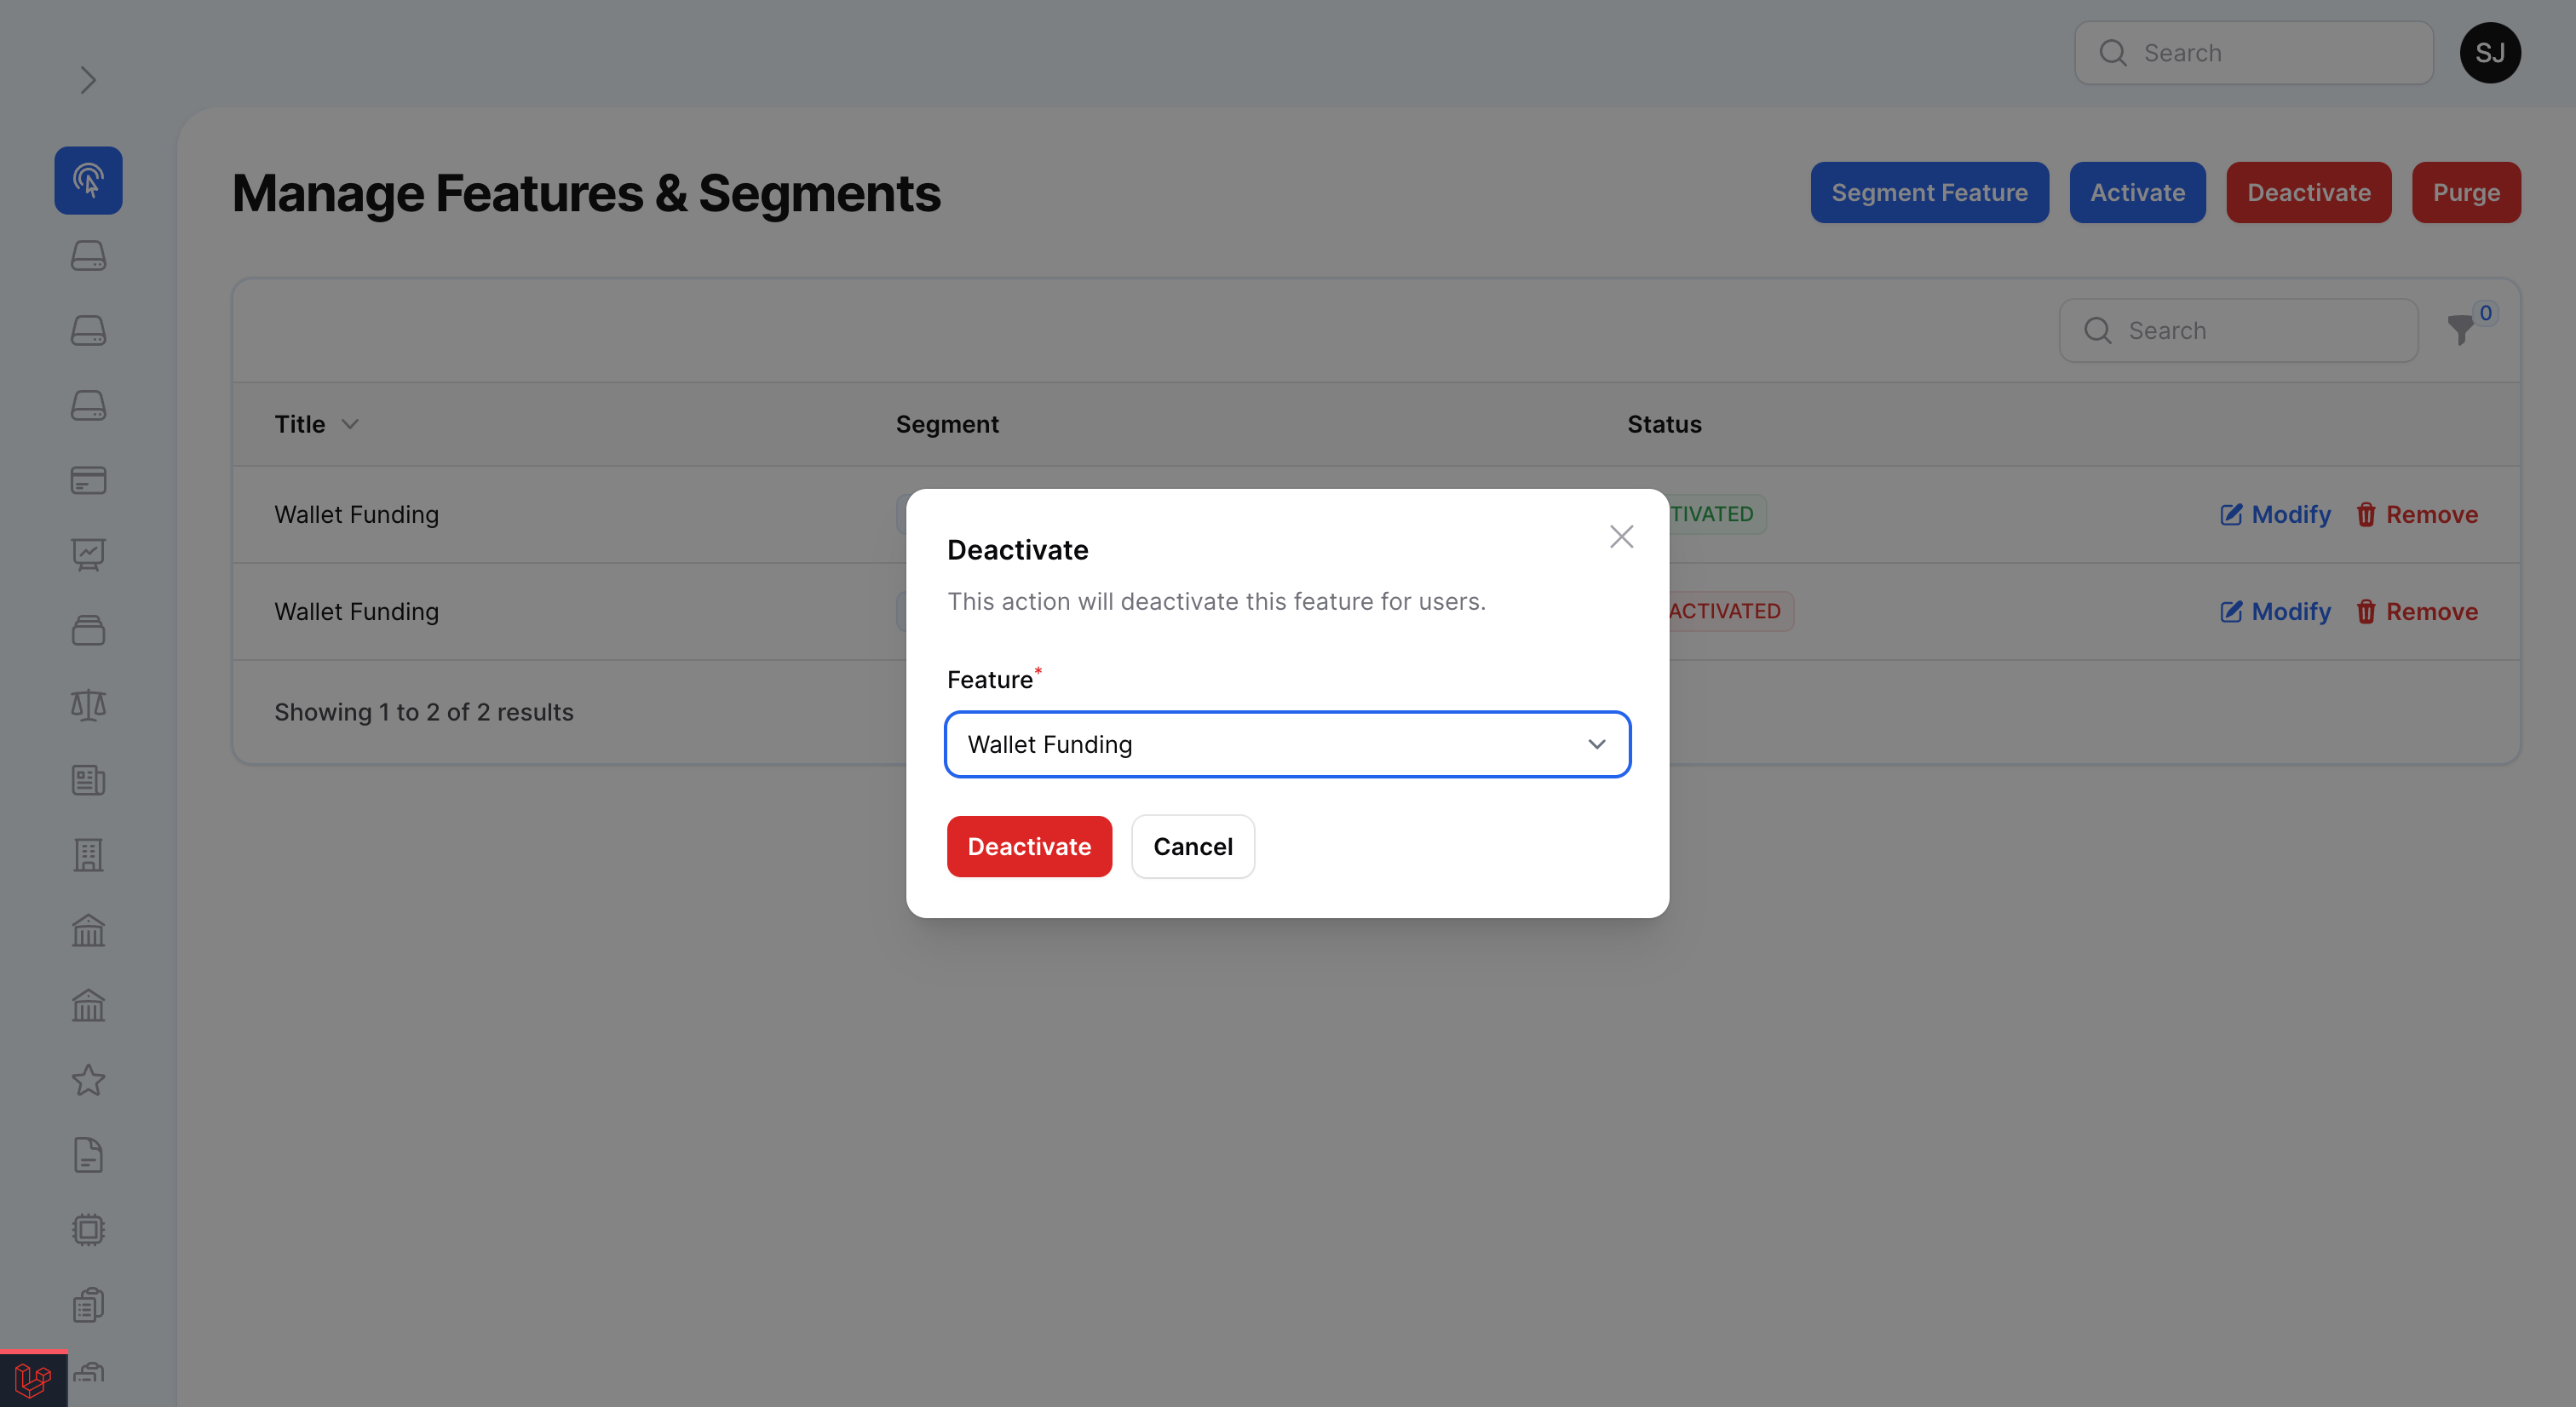
Task: Click the filter funnel icon
Action: [2461, 330]
